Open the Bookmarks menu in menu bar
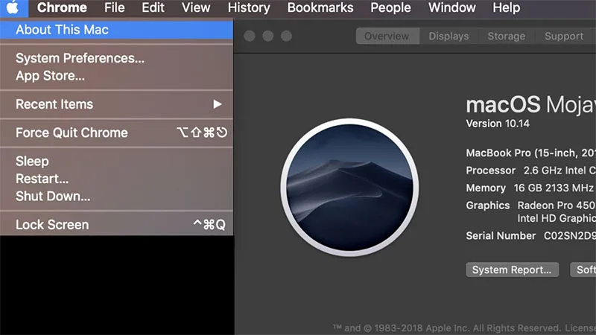 click(320, 7)
